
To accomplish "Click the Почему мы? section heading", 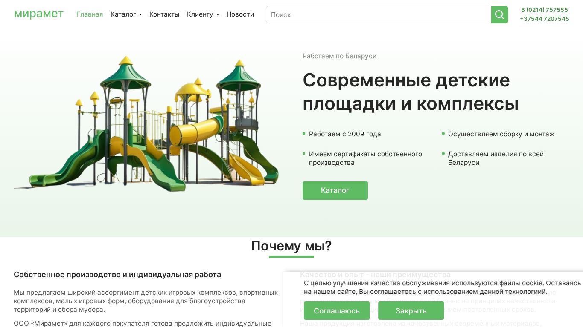I will (x=291, y=246).
